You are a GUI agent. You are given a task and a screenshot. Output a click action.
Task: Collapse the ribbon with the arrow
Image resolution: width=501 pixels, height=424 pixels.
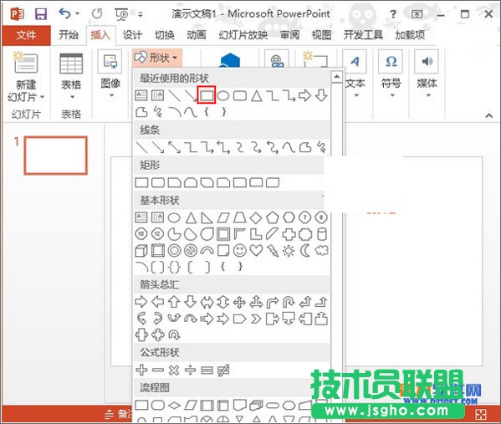[488, 115]
